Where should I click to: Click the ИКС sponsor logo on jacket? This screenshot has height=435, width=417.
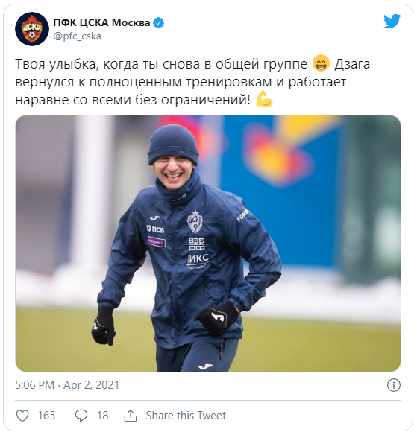pos(199,261)
